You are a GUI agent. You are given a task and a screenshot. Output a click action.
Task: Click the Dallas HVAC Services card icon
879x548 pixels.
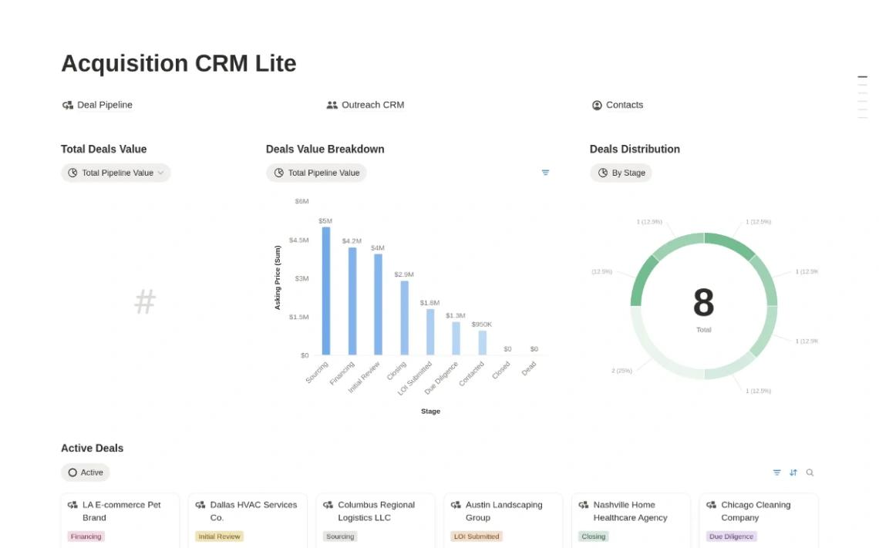click(200, 505)
